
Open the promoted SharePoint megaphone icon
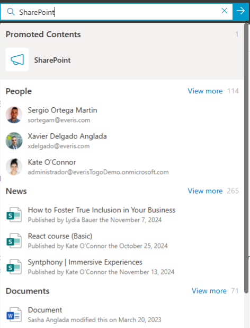coord(17,59)
